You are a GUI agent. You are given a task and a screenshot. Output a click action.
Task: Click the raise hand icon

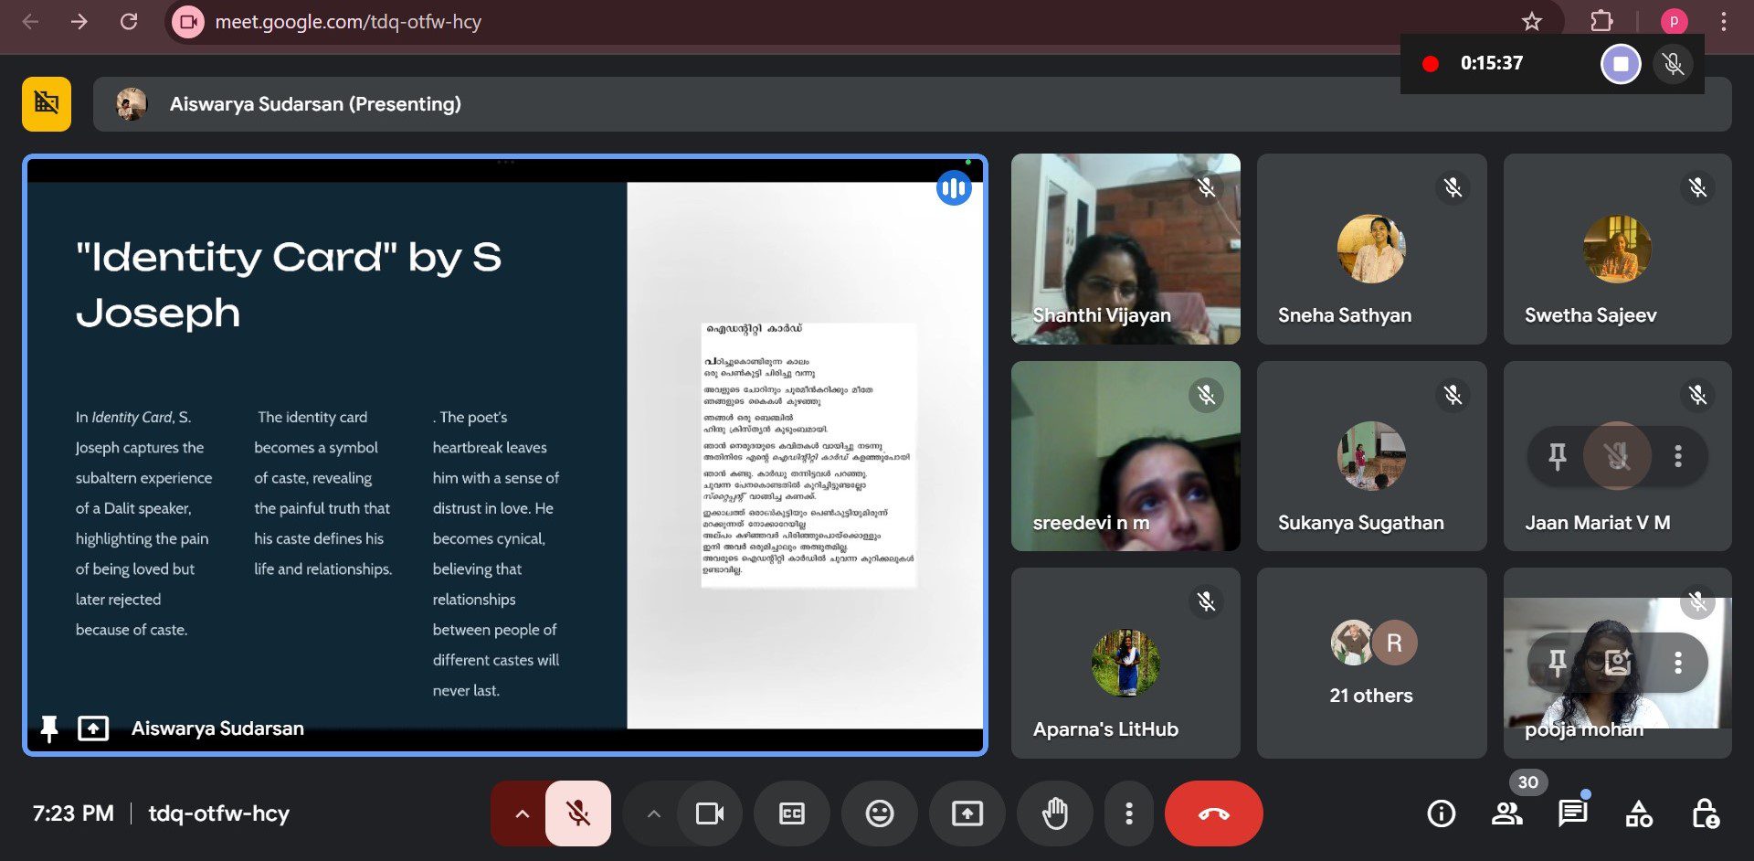[1054, 813]
